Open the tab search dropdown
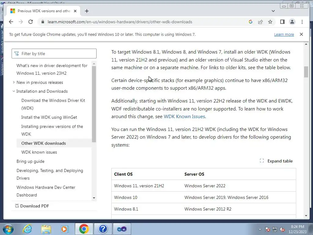 click(x=273, y=11)
